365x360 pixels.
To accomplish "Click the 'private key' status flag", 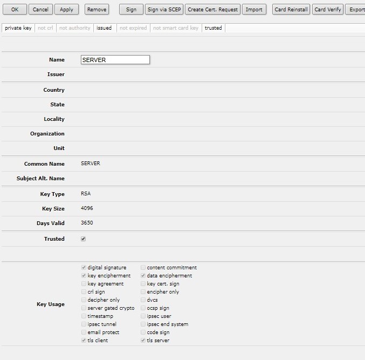I will click(18, 28).
